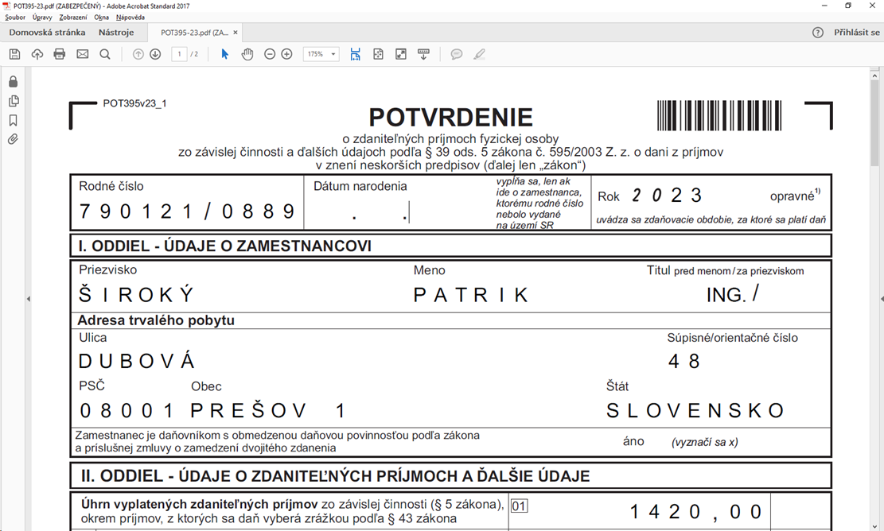Open the page thumbnails panel

[13, 101]
